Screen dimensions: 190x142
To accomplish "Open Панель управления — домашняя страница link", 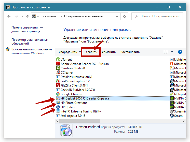I will pyautogui.click(x=27, y=30).
